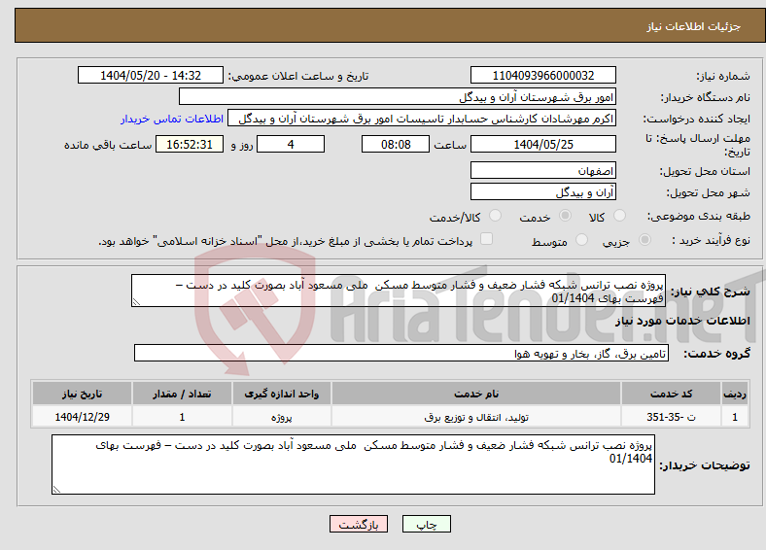The height and width of the screenshot is (550, 766).
Task: Click the ردیف column header
Action: [x=735, y=394]
